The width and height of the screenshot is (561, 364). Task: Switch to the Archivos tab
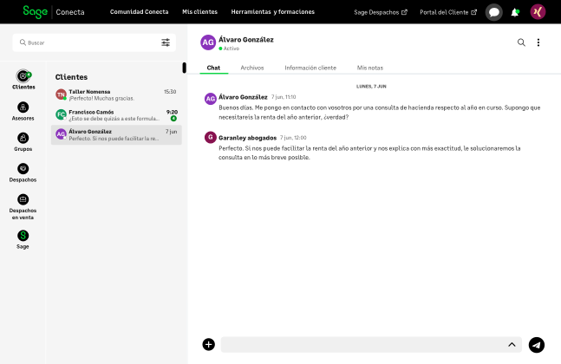point(252,68)
